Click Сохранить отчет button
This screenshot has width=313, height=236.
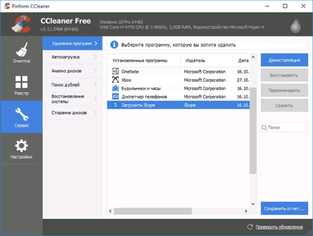pos(284,208)
